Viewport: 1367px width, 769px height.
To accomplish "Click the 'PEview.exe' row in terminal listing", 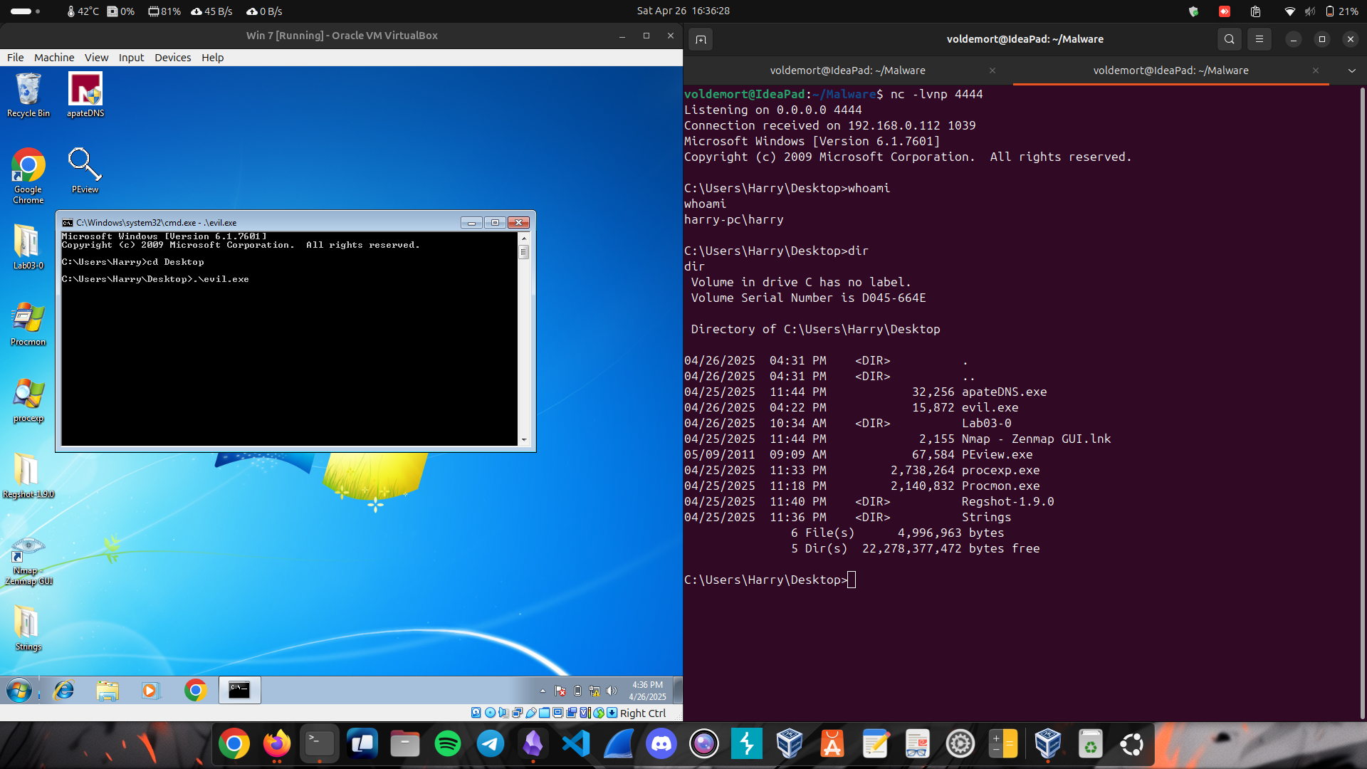I will click(858, 455).
